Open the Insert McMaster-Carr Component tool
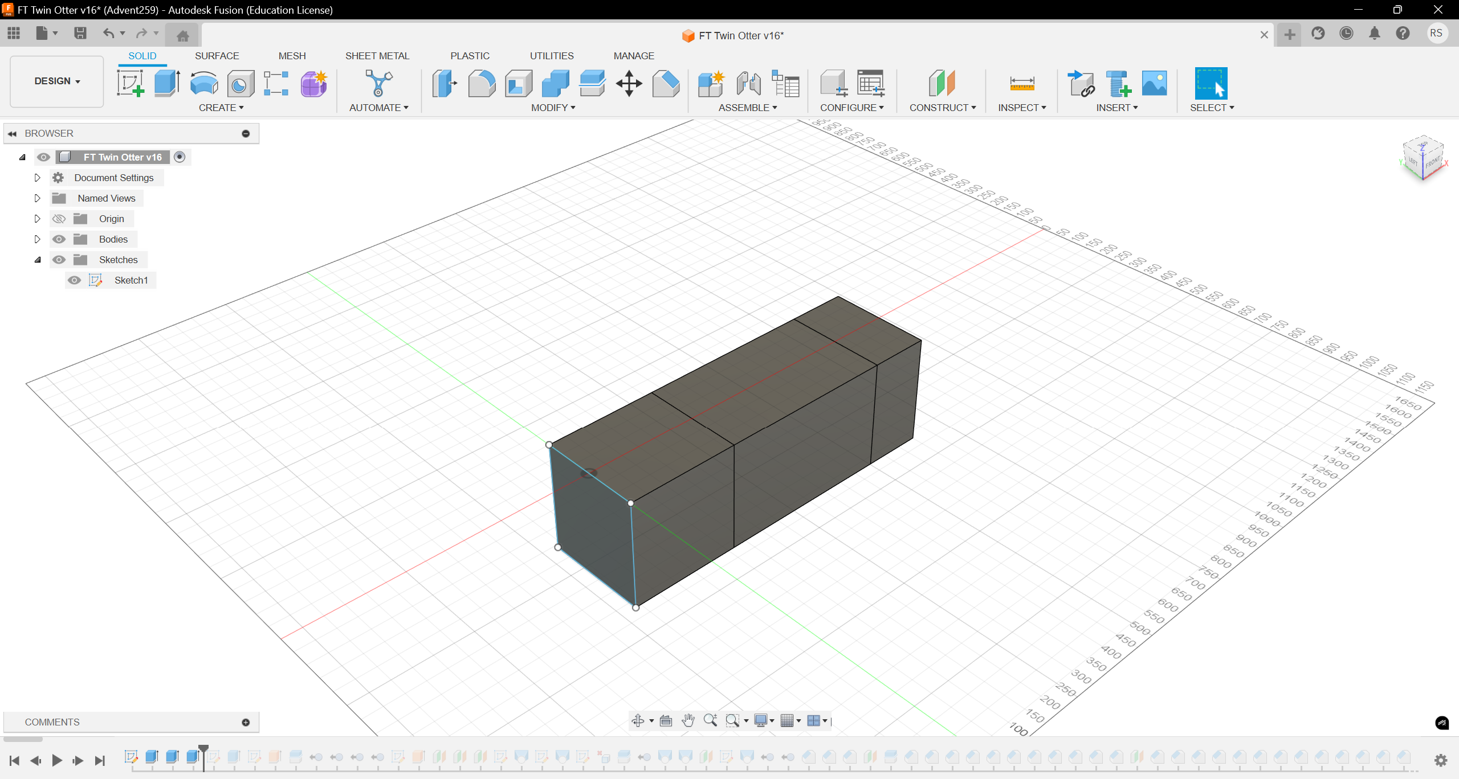The image size is (1459, 779). (x=1118, y=83)
